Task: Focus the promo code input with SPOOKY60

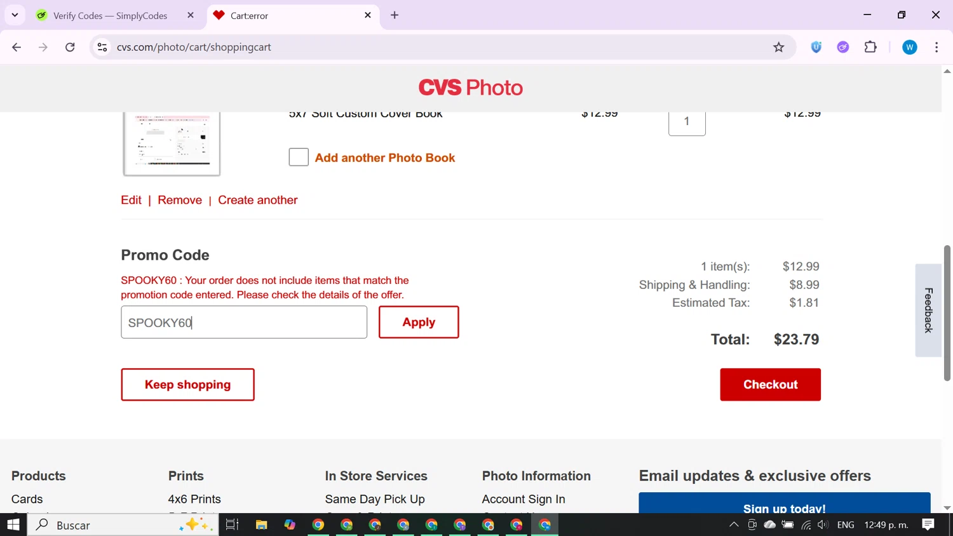Action: (x=244, y=322)
